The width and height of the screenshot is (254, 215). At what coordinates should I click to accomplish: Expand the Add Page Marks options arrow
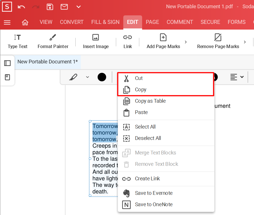(186, 42)
